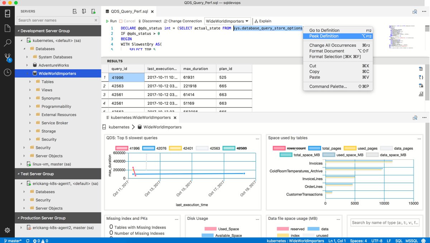
Task: Click Save as JSON results icon
Action: click(421, 77)
